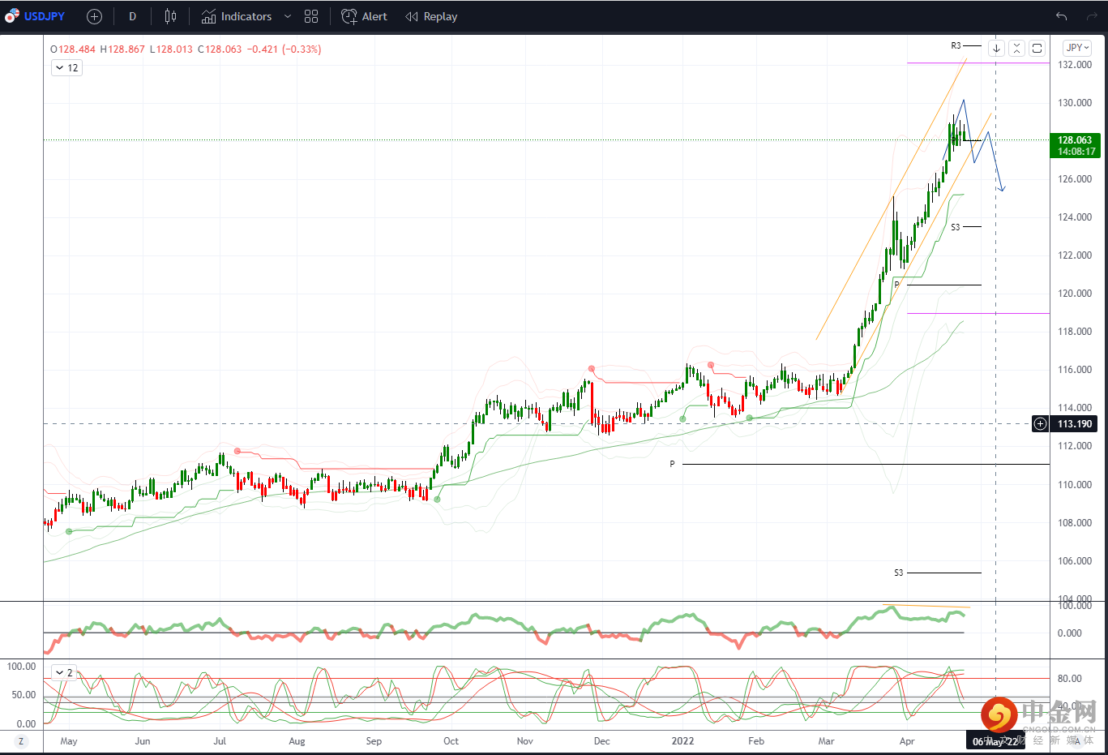Click the plus button beside 113.190 price label
Image resolution: width=1108 pixels, height=755 pixels.
point(1040,423)
